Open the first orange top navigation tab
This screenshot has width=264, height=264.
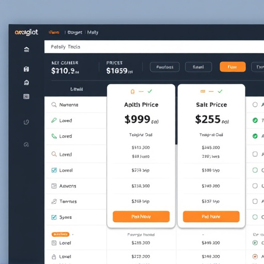coord(54,32)
